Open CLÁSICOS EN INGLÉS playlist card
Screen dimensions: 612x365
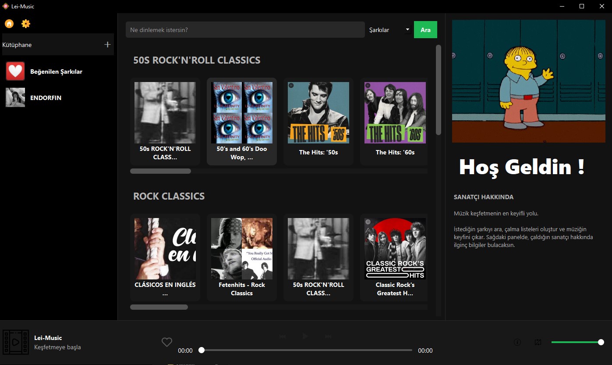click(x=165, y=258)
